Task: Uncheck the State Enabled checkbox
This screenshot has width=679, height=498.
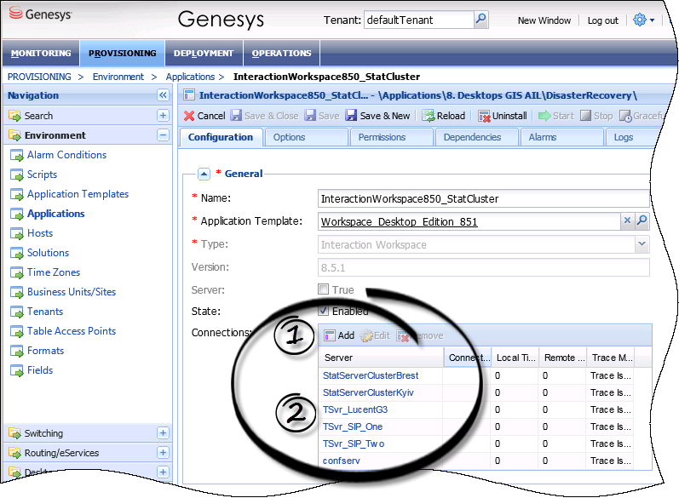Action: (x=324, y=311)
